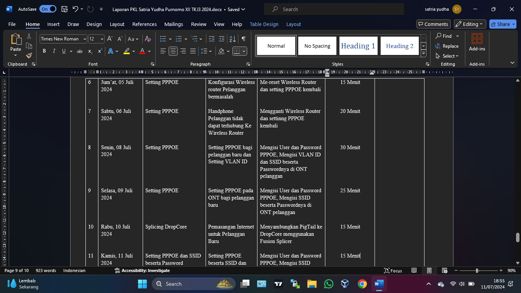Toggle show paragraph marks
521x293 pixels.
pos(243,39)
